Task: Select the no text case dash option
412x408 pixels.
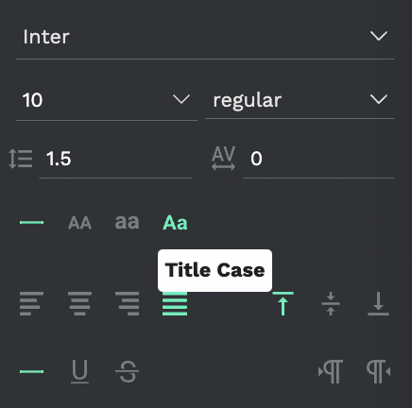Action: click(31, 223)
